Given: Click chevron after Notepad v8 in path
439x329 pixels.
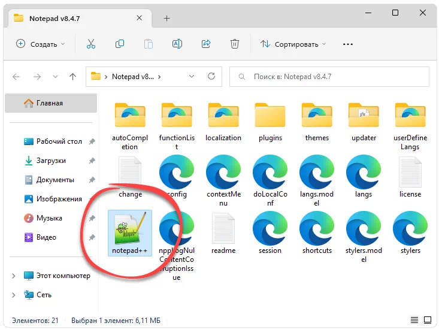Looking at the screenshot, I should (159, 77).
